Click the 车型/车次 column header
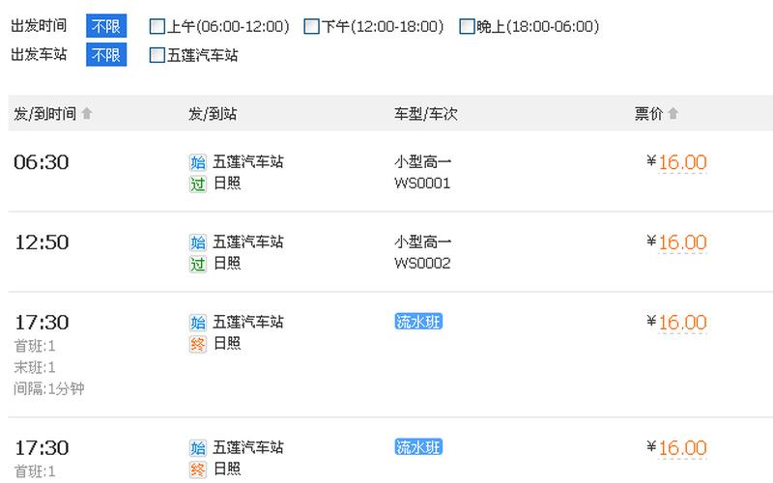Viewport: 773px width, 483px height. pyautogui.click(x=426, y=114)
